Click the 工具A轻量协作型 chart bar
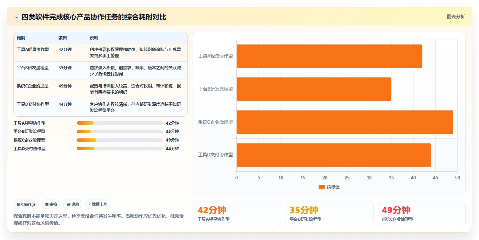Screen dimensions: 479x240 click(329, 56)
